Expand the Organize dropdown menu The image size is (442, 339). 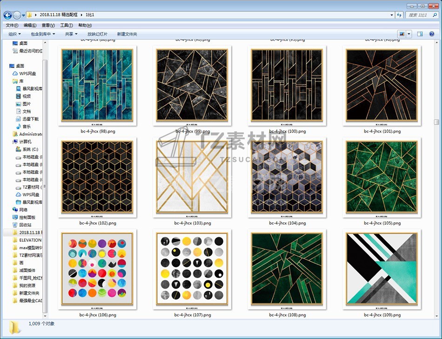tap(14, 34)
